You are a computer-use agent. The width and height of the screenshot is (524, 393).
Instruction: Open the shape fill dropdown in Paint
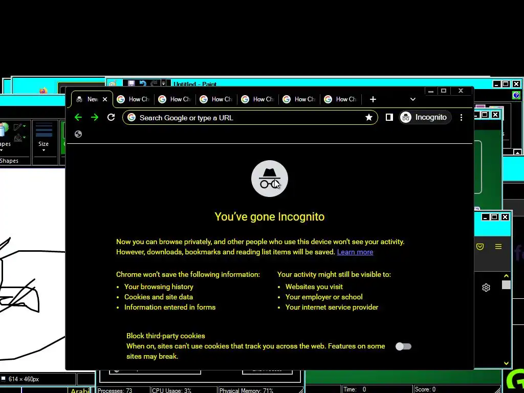coord(20,138)
